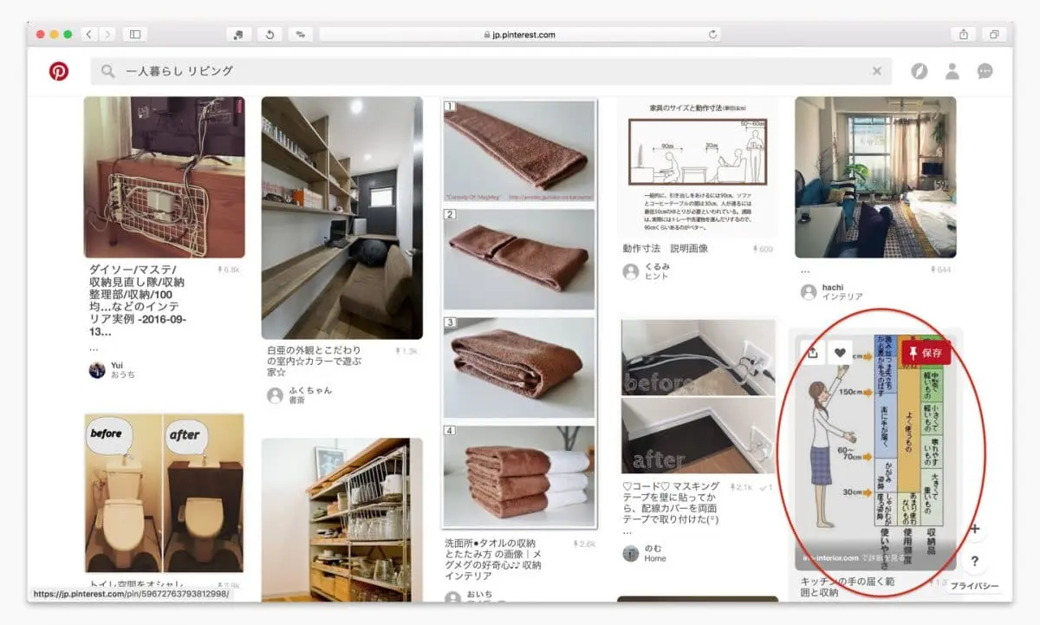The image size is (1040, 625).
Task: Click the くるみ username
Action: 658,266
